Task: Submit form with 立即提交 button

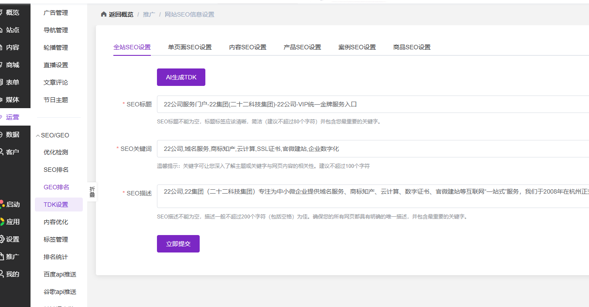Action: [x=178, y=244]
